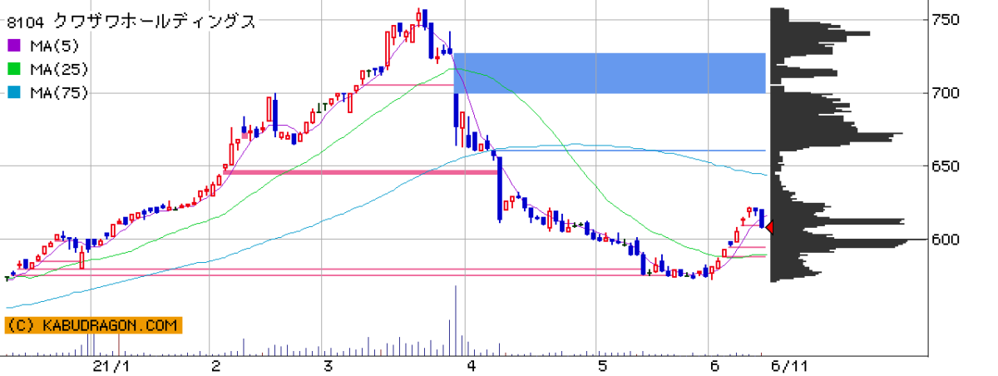The width and height of the screenshot is (998, 376).
Task: Click the tallest volume bar in late March
Action: click(x=456, y=320)
